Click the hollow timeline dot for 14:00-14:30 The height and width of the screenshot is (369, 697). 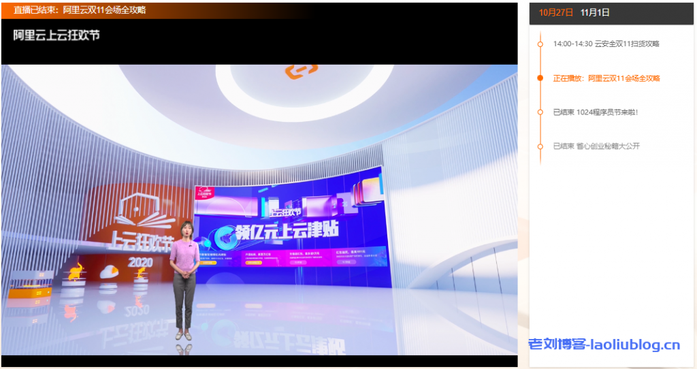point(540,44)
